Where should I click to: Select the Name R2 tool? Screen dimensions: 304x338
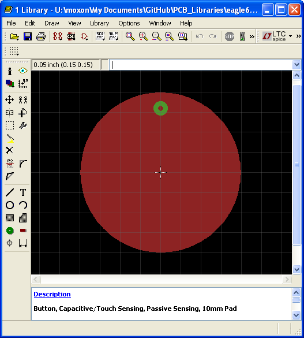tap(10, 164)
